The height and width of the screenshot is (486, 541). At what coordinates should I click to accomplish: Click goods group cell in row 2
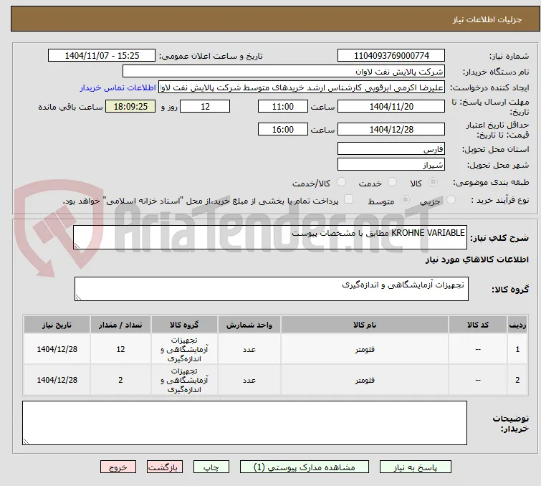(x=184, y=380)
